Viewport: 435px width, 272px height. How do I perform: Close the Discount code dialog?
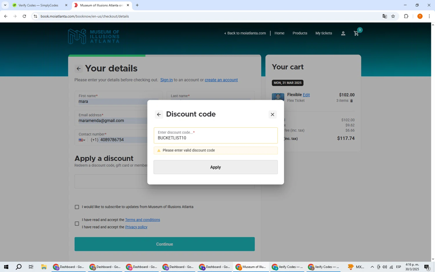click(x=272, y=114)
